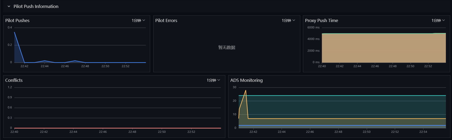
Task: Click 22:44 tick on Pilot Pushes axis
Action: tap(45, 66)
